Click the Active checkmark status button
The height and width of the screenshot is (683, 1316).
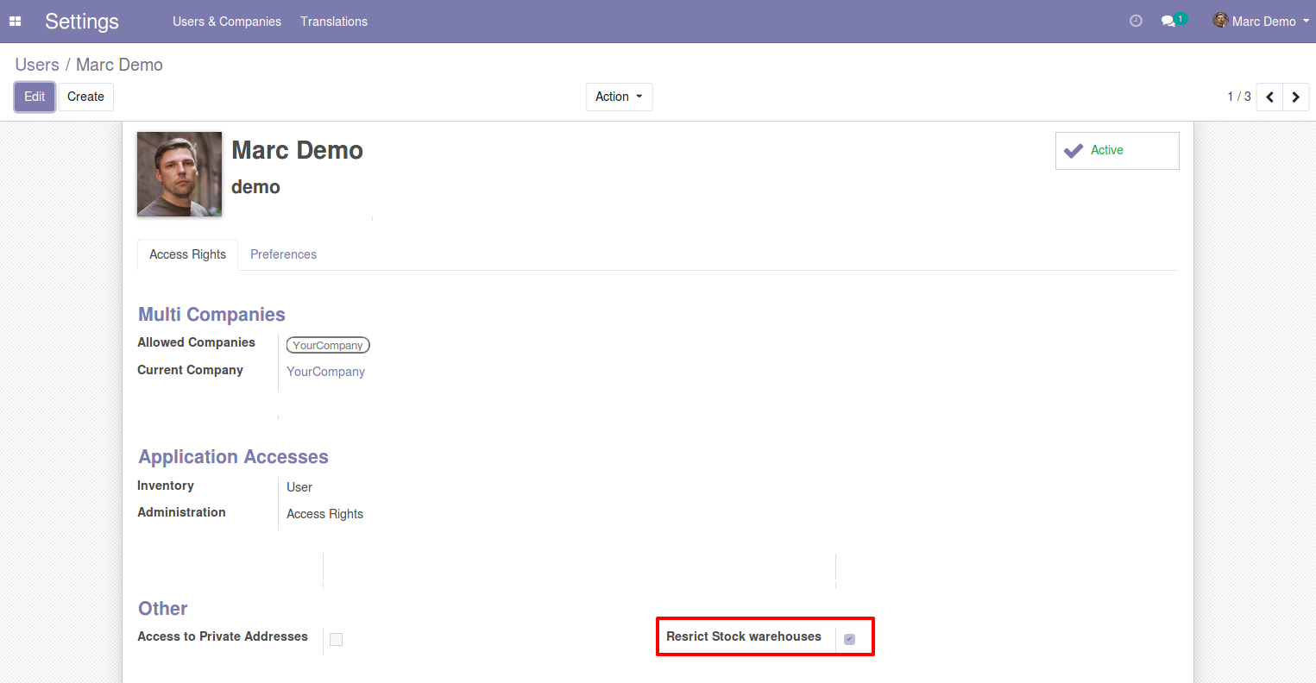(1117, 151)
